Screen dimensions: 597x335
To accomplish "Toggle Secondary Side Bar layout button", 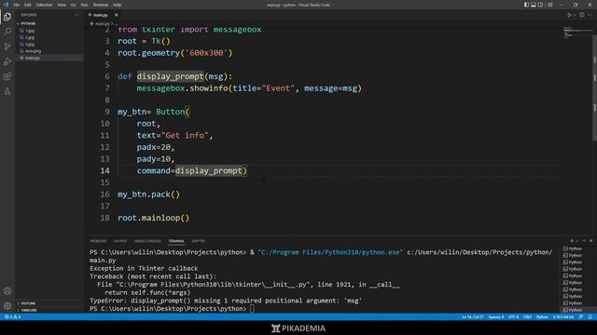I will 541,5.
